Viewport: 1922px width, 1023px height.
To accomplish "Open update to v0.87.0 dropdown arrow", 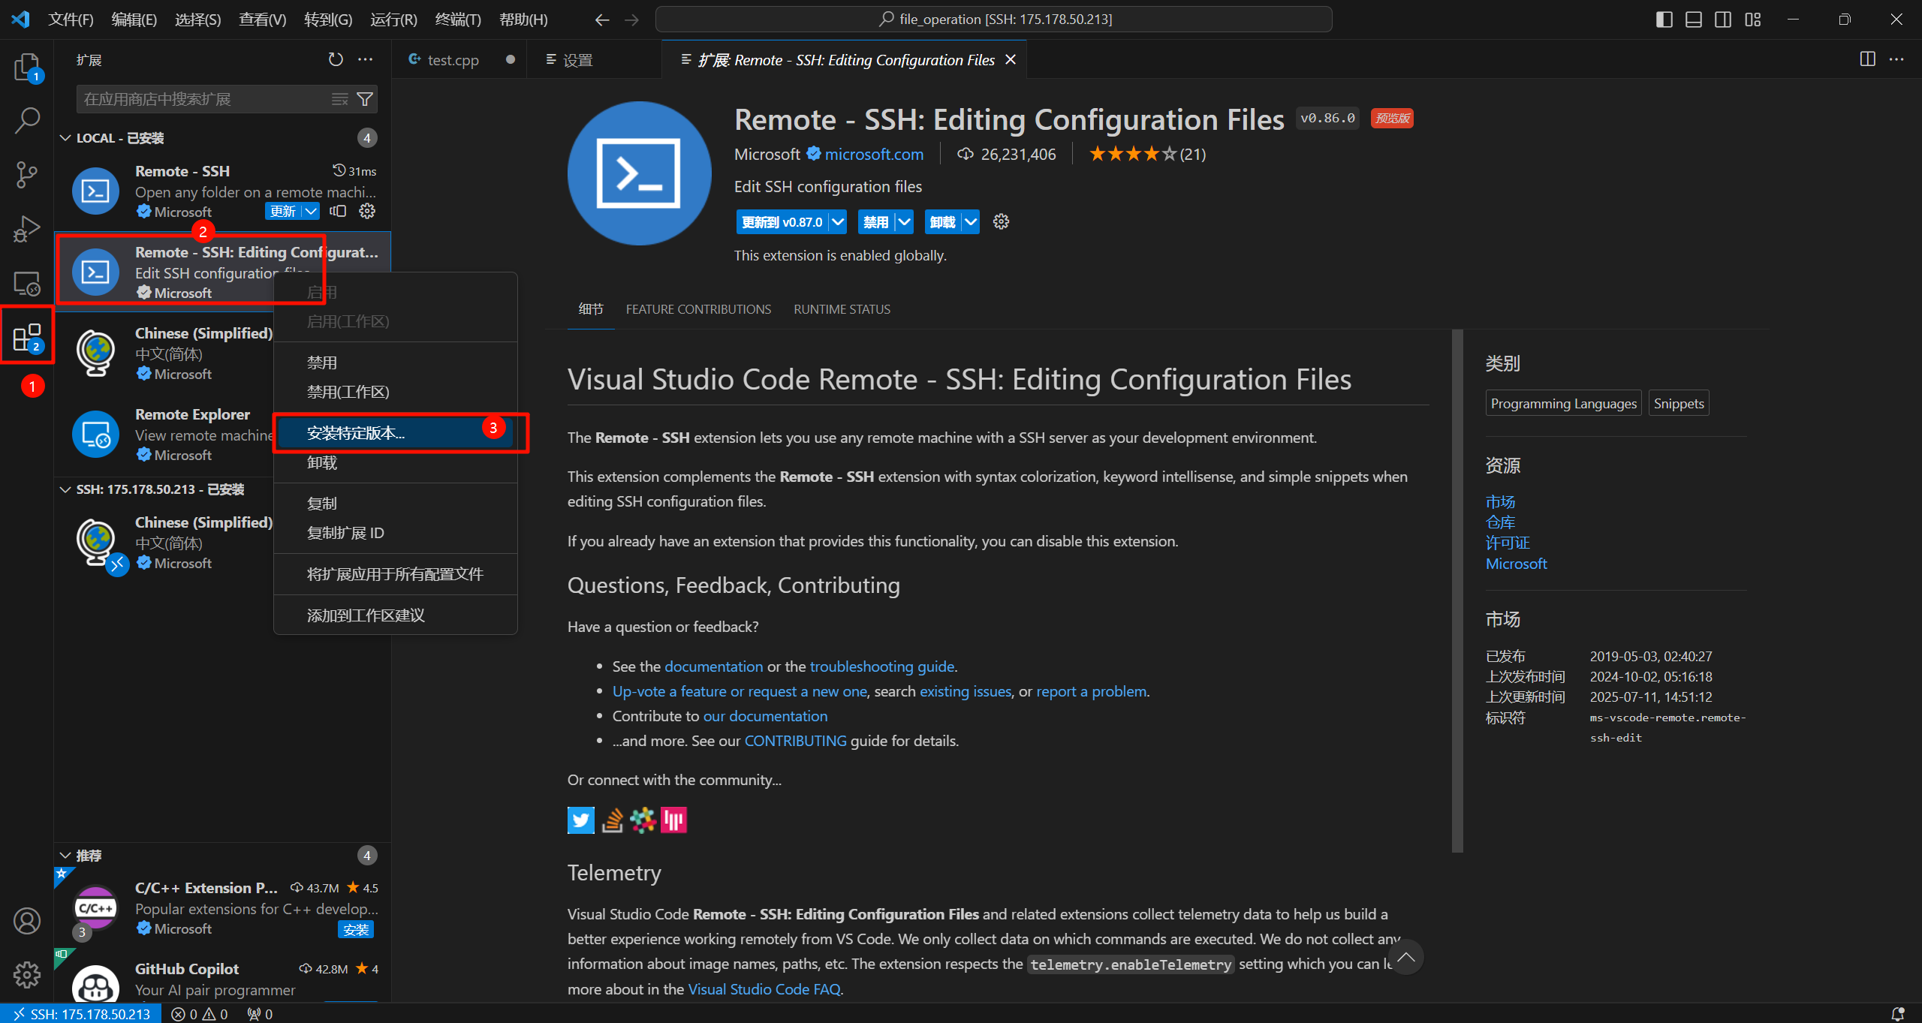I will point(838,222).
